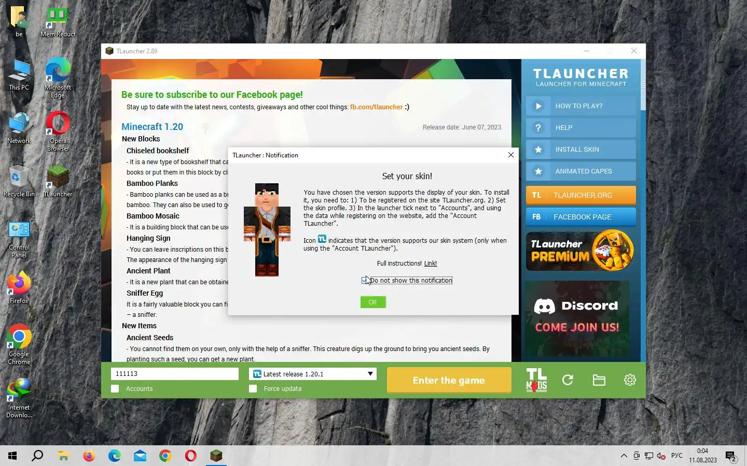Open Mail app from the taskbar
The height and width of the screenshot is (466, 747).
click(140, 456)
